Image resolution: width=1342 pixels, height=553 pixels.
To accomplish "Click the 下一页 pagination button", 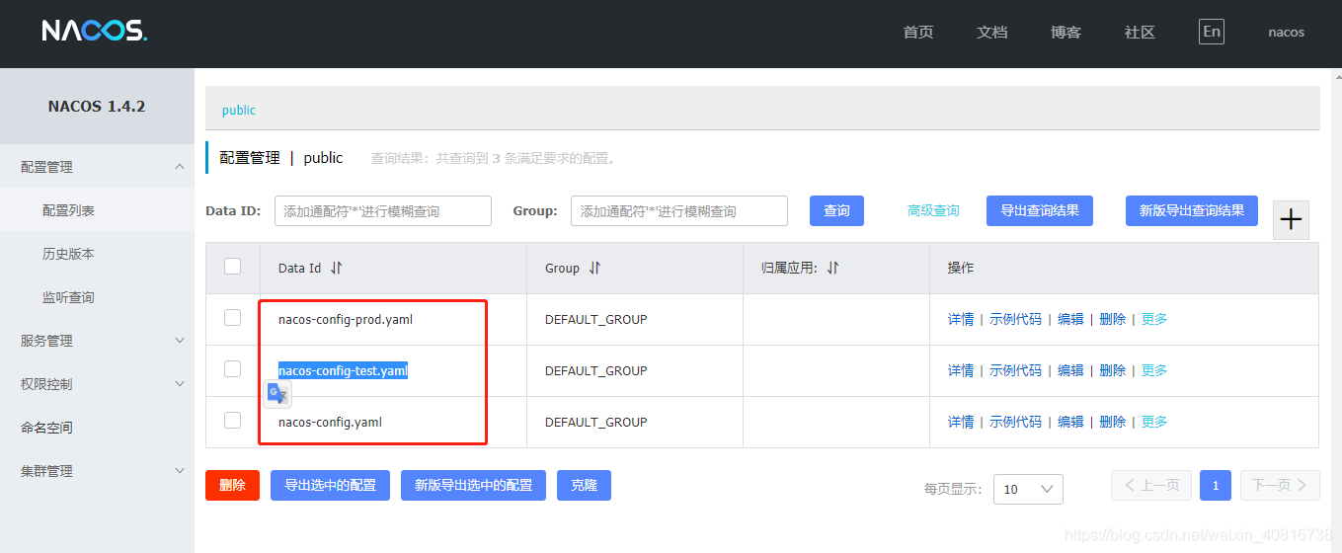I will pos(1280,485).
